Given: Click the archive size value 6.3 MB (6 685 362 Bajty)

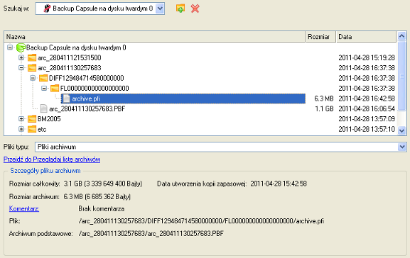Looking at the screenshot, I should click(97, 196).
